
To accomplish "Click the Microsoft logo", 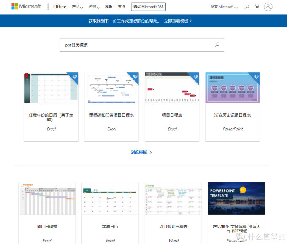I will (26, 7).
